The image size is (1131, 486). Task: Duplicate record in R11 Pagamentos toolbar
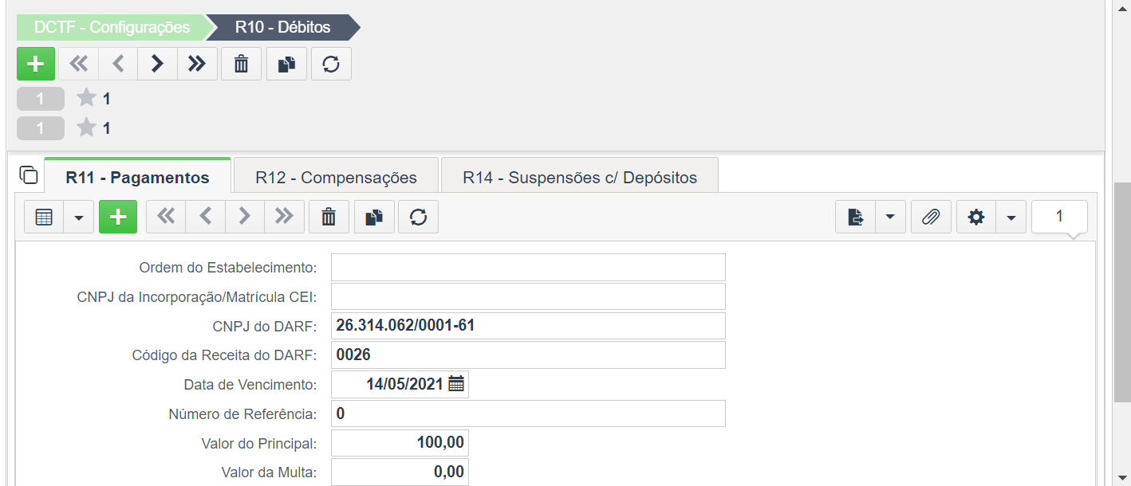coord(374,217)
